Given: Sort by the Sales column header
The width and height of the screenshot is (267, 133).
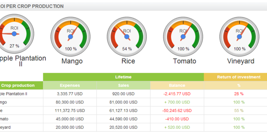Looking at the screenshot, I should 123,85.
